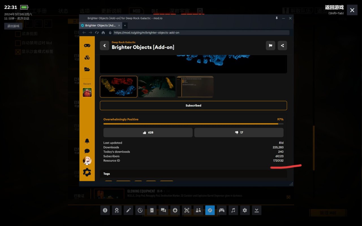Select the third settings menu thumbnail
This screenshot has width=362, height=226.
(x=195, y=86)
